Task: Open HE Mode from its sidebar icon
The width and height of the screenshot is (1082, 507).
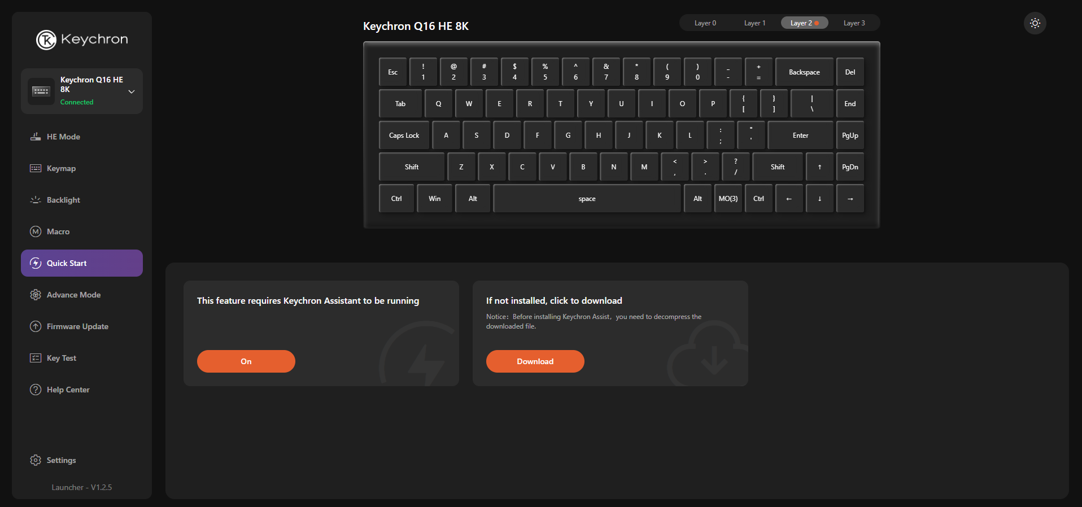Action: pos(36,137)
